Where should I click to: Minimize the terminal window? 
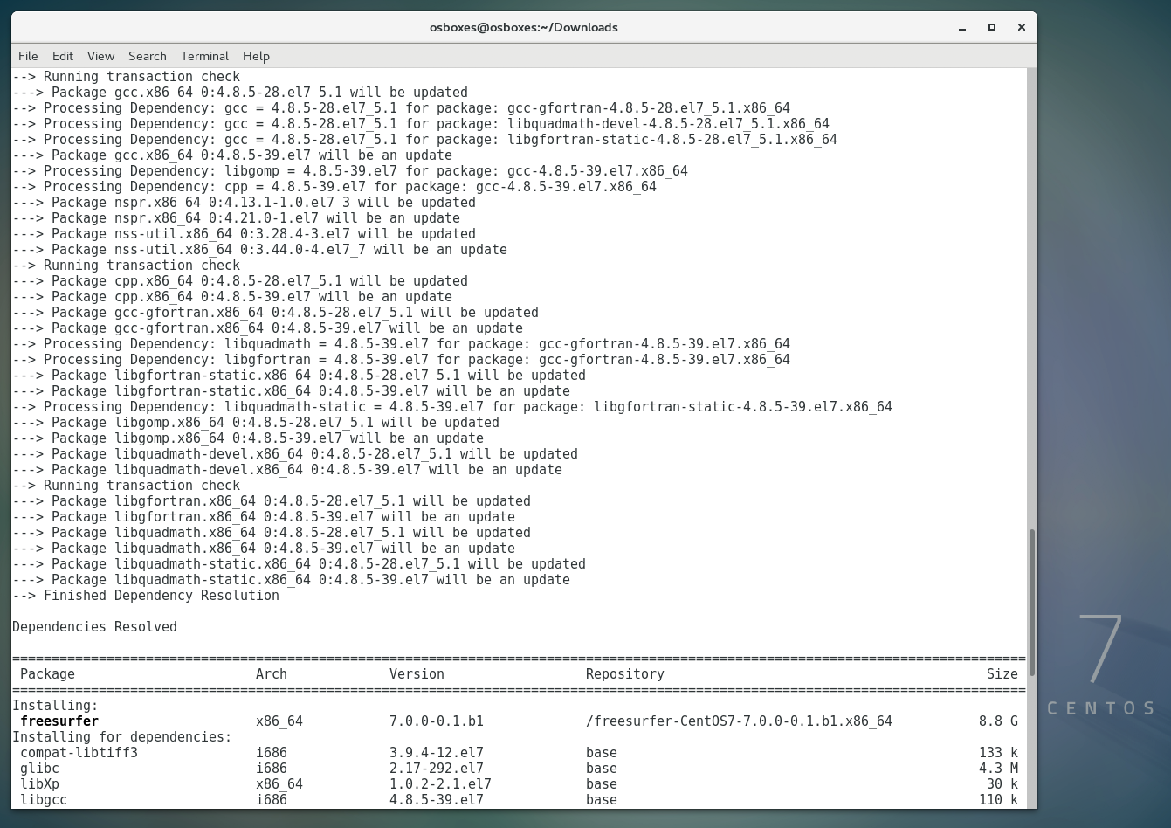(962, 27)
